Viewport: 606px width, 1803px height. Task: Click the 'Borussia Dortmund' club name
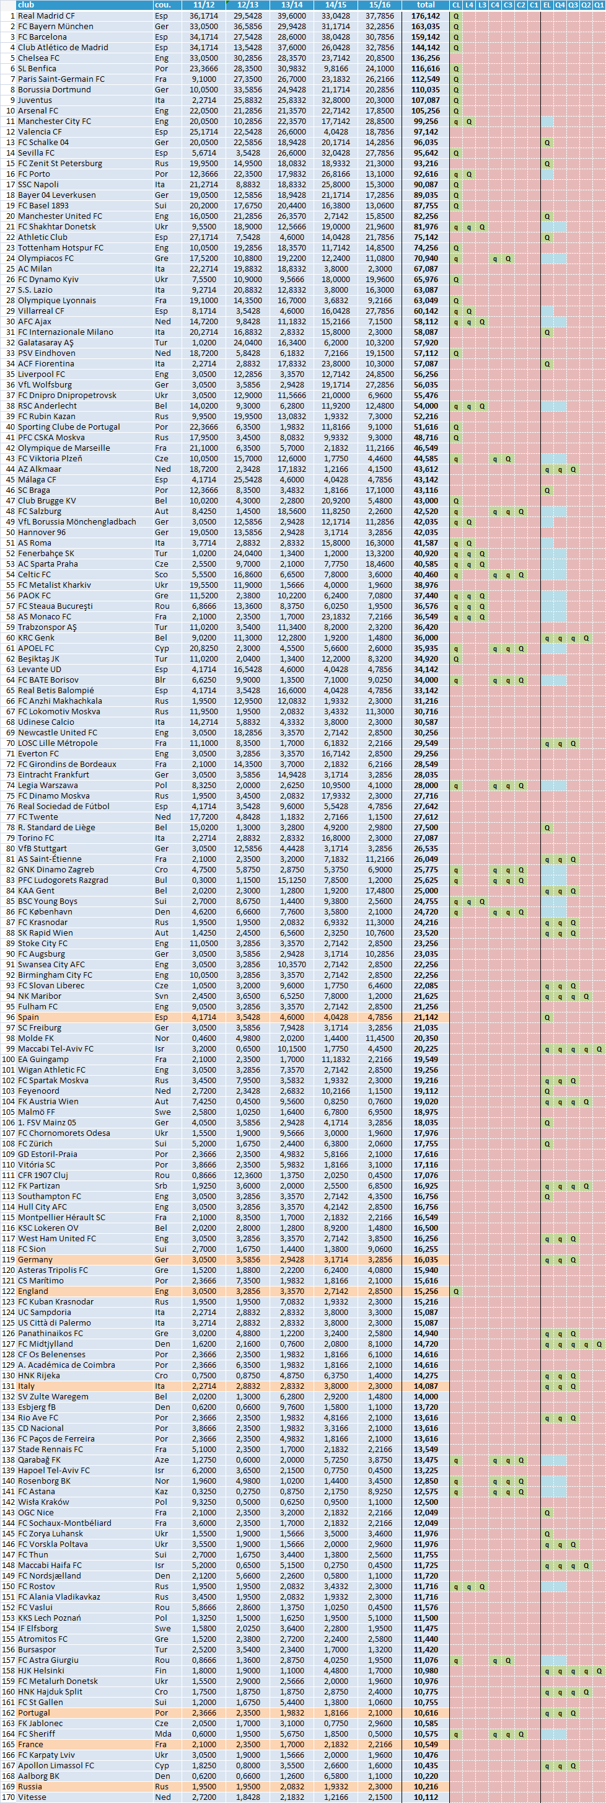coord(84,89)
